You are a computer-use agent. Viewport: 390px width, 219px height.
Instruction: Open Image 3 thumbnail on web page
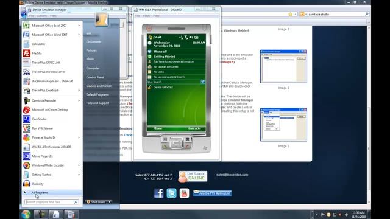[283, 125]
